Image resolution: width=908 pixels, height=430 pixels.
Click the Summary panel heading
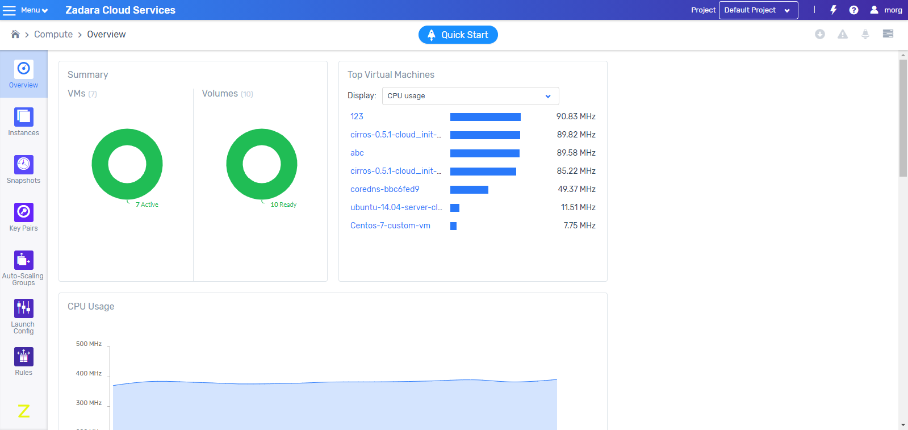coord(87,74)
